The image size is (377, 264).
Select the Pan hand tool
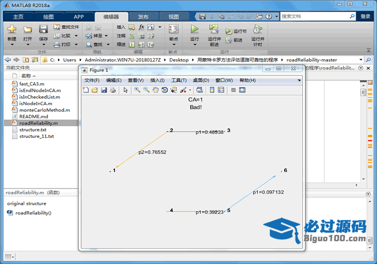[x=156, y=90]
